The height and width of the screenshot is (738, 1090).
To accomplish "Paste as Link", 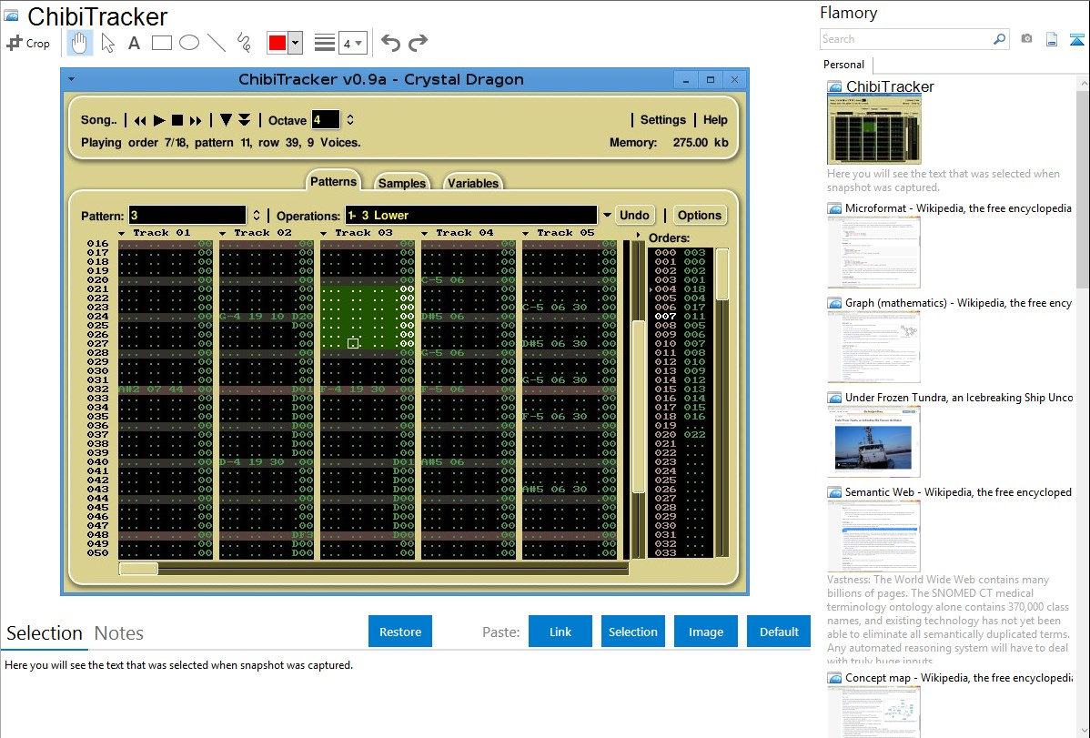I will click(560, 631).
